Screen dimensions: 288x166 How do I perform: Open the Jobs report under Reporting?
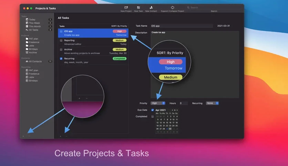tap(31, 77)
